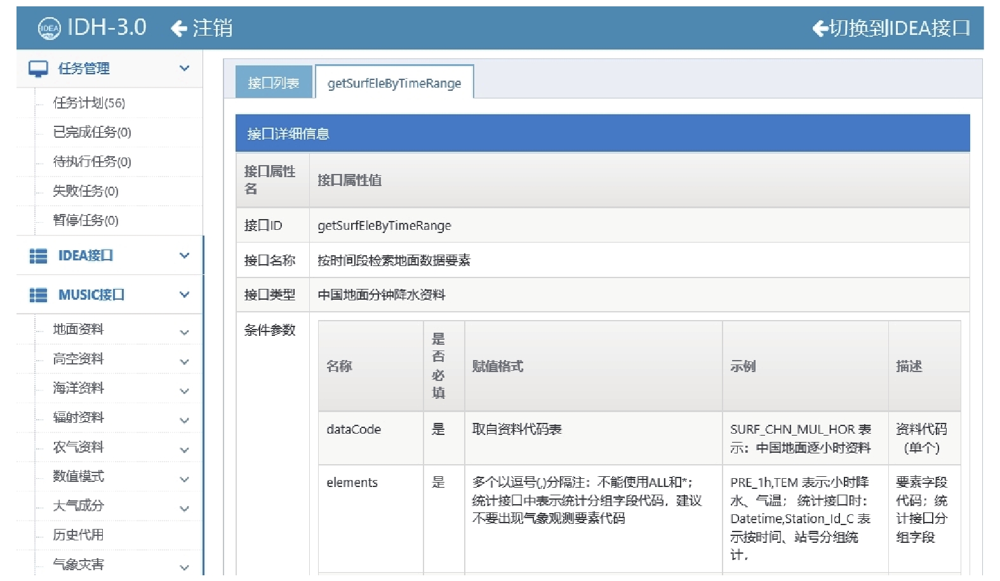Click the arrow icon before 切换到IDEA接口
Viewport: 1000px width, 581px height.
(x=820, y=28)
